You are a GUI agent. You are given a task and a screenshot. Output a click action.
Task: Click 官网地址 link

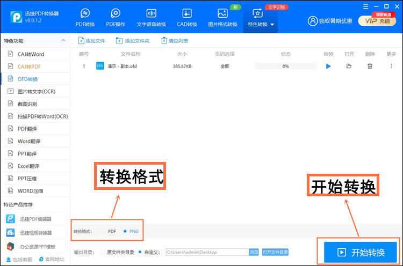click(x=52, y=260)
